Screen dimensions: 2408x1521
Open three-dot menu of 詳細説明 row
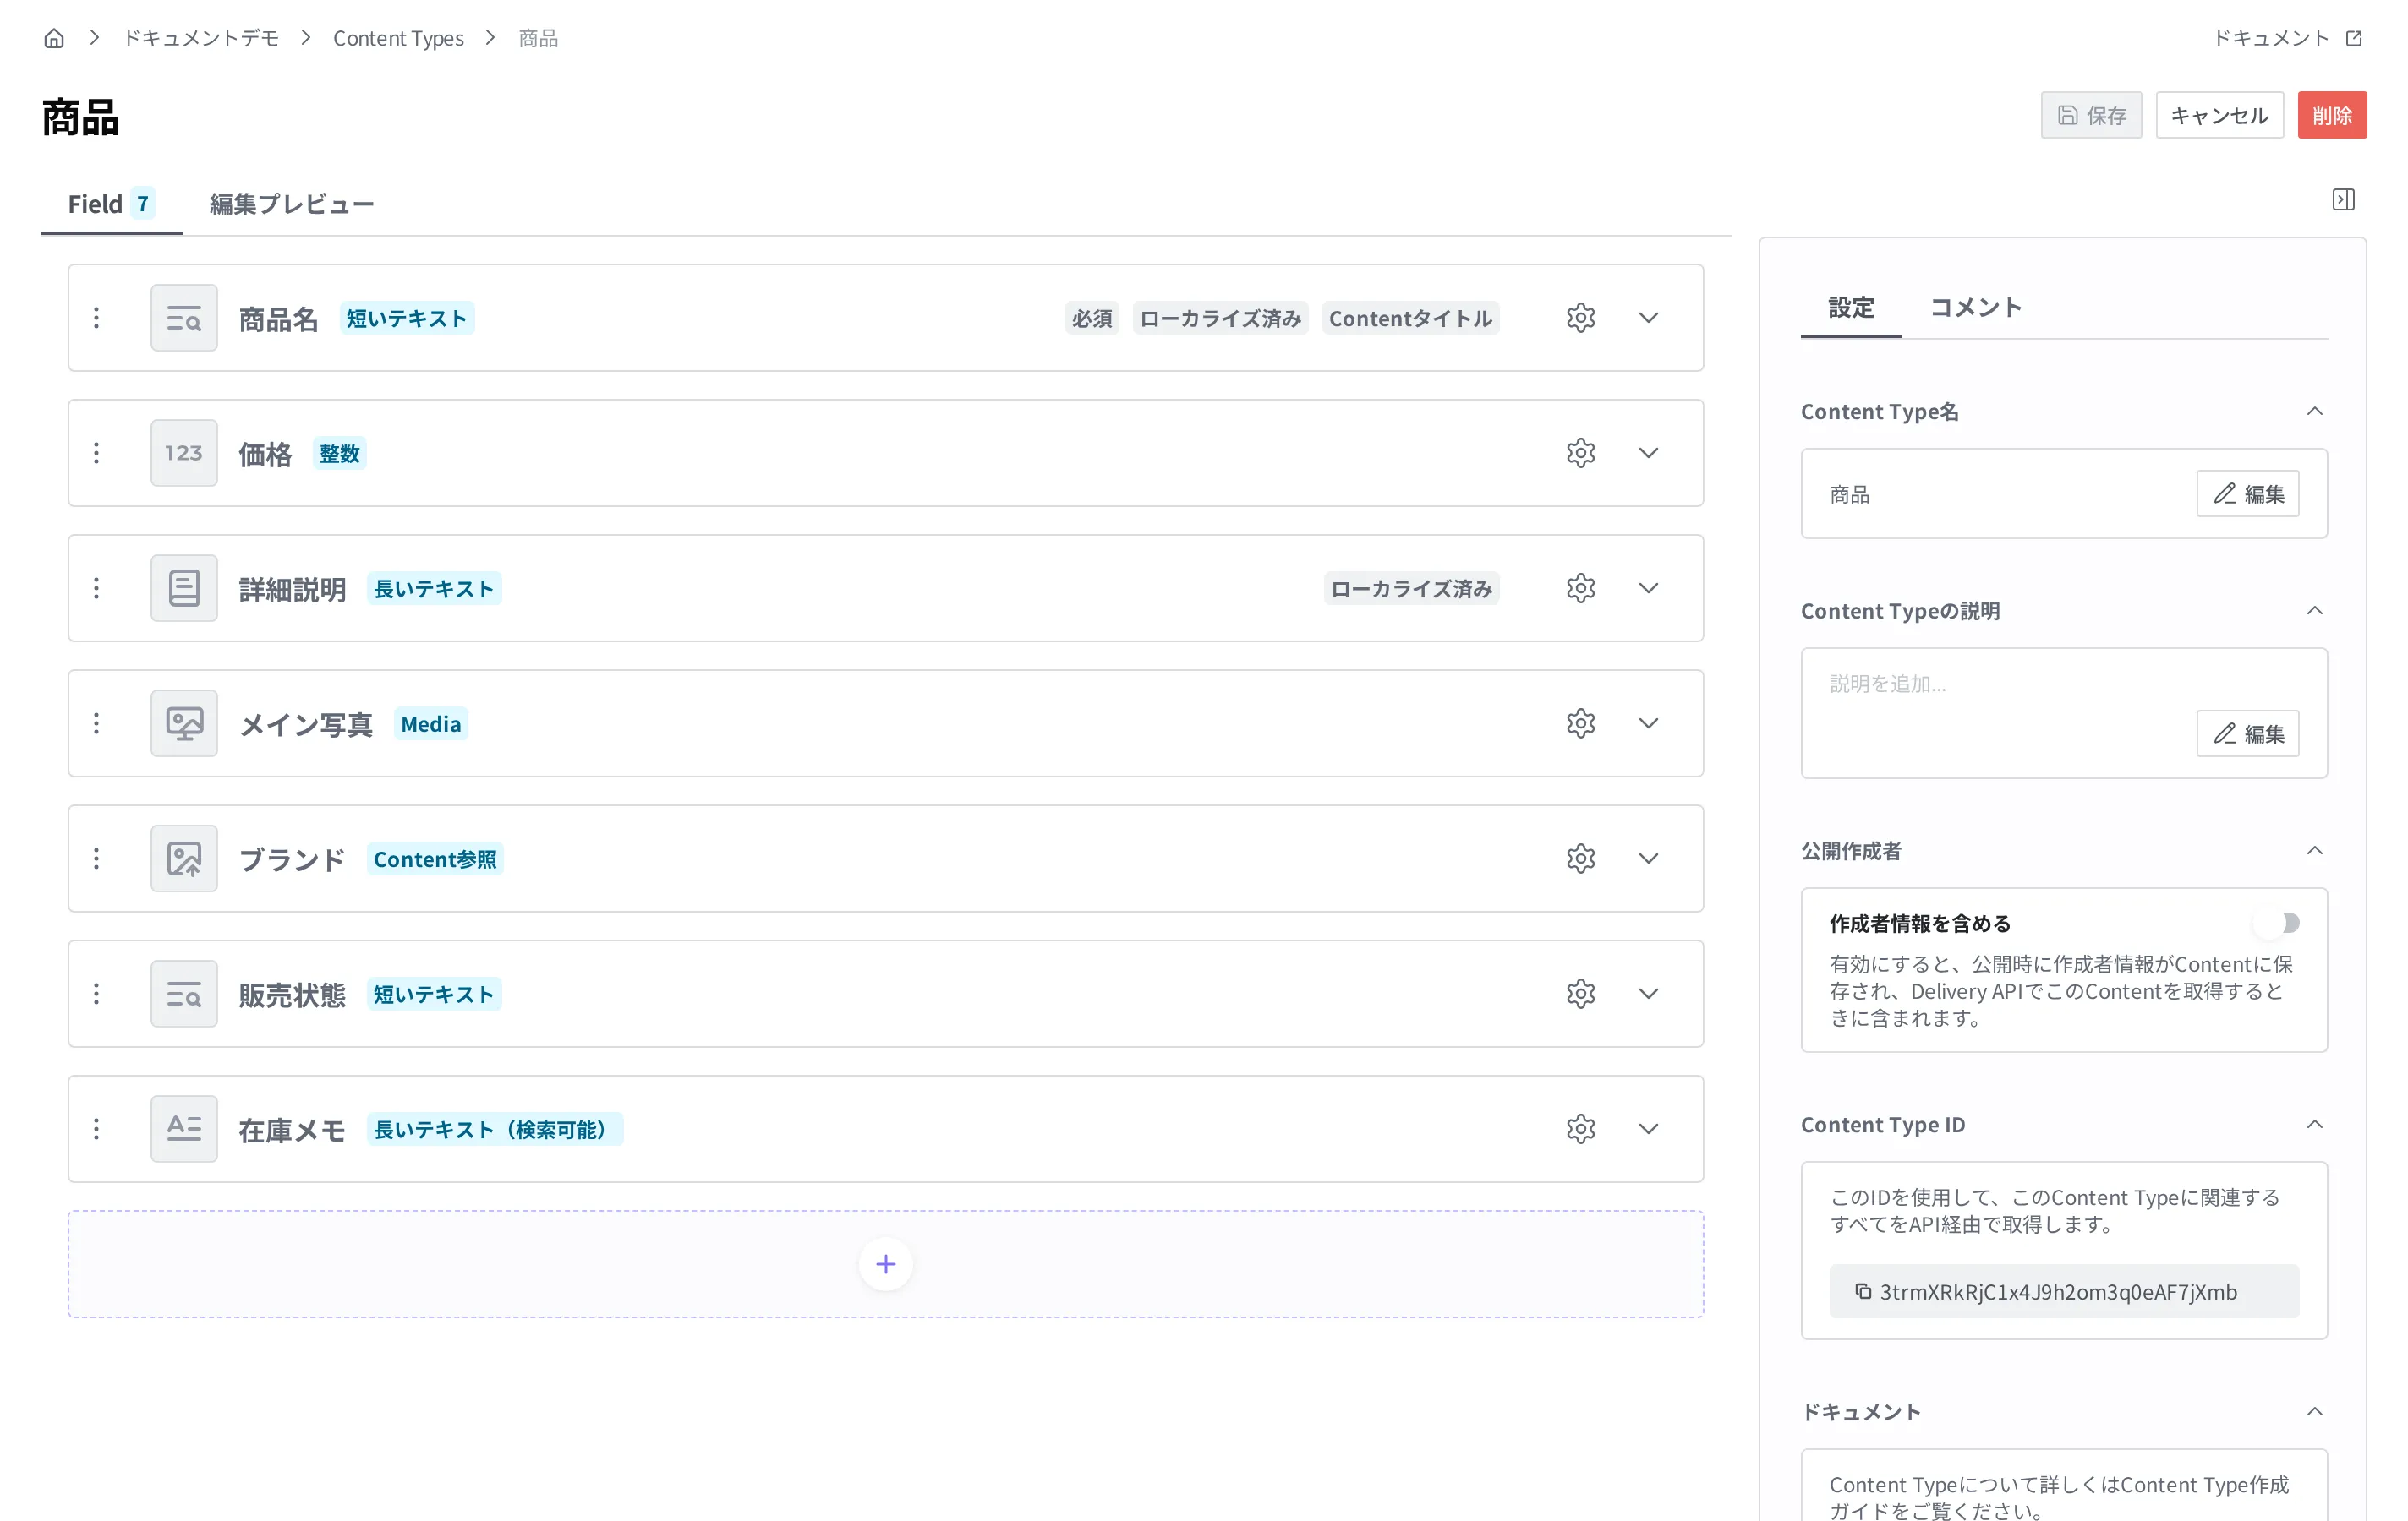[x=96, y=587]
